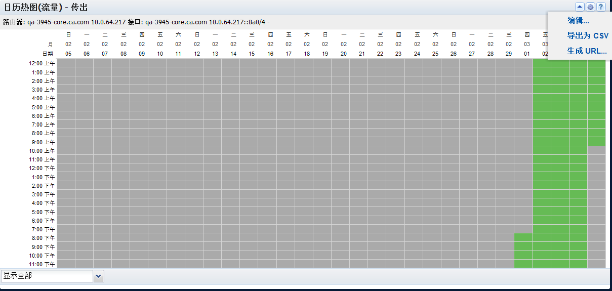Click the date 23 column header

[x=398, y=54]
